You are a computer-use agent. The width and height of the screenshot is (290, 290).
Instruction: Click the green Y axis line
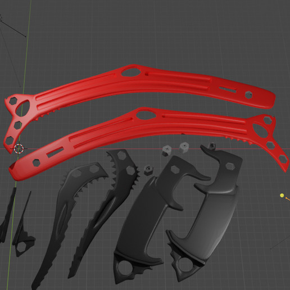click(26, 56)
